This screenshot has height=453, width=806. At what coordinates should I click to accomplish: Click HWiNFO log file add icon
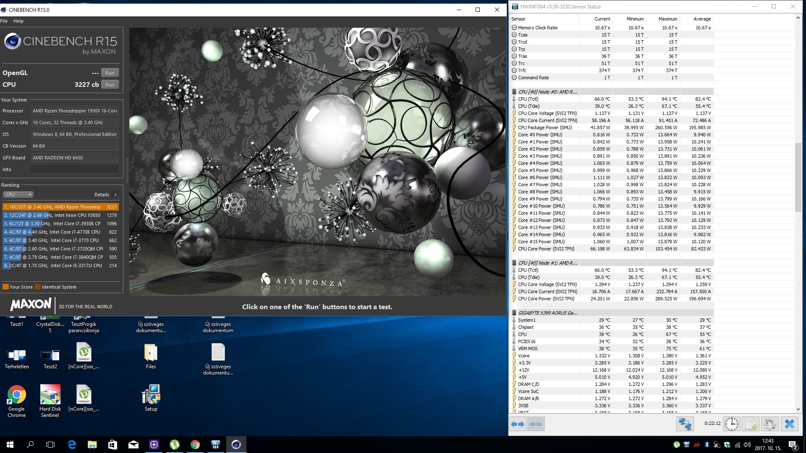click(750, 424)
